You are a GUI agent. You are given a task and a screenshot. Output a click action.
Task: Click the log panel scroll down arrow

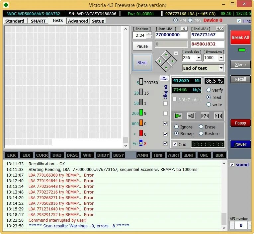click(x=224, y=228)
